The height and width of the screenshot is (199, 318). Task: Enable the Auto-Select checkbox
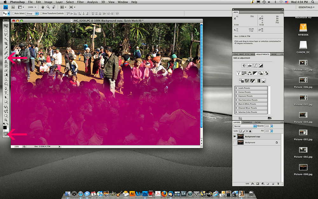13,14
